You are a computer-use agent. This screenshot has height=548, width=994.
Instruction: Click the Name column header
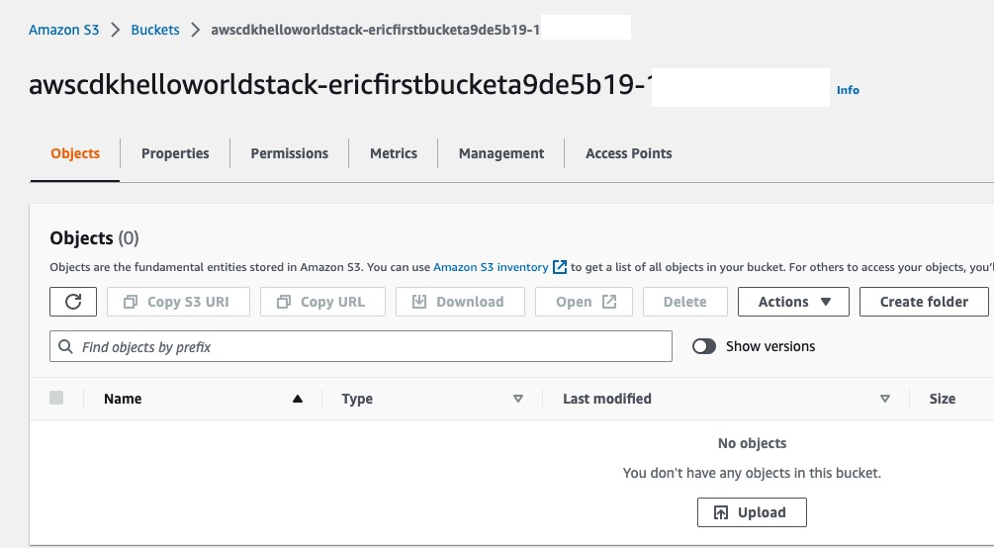coord(123,399)
